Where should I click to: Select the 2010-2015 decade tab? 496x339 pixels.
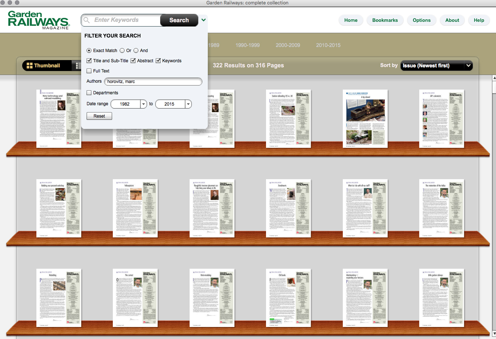pyautogui.click(x=328, y=45)
